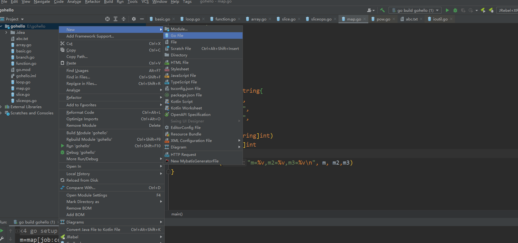The image size is (518, 243).
Task: Expand External Libraries node
Action: 1,107
